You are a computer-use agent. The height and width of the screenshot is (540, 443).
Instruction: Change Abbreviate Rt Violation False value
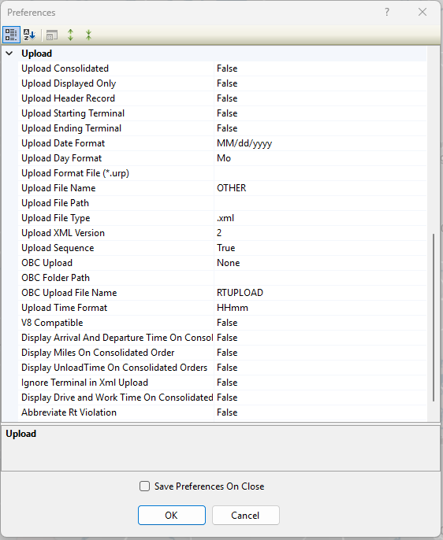pos(320,413)
